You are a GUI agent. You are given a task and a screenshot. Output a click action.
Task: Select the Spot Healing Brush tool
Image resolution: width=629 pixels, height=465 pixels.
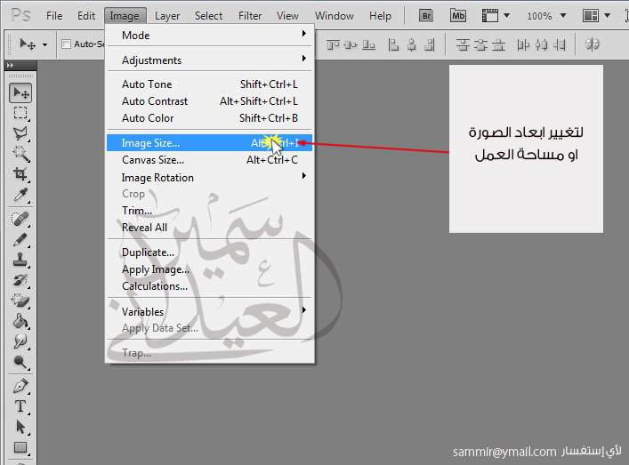point(20,219)
